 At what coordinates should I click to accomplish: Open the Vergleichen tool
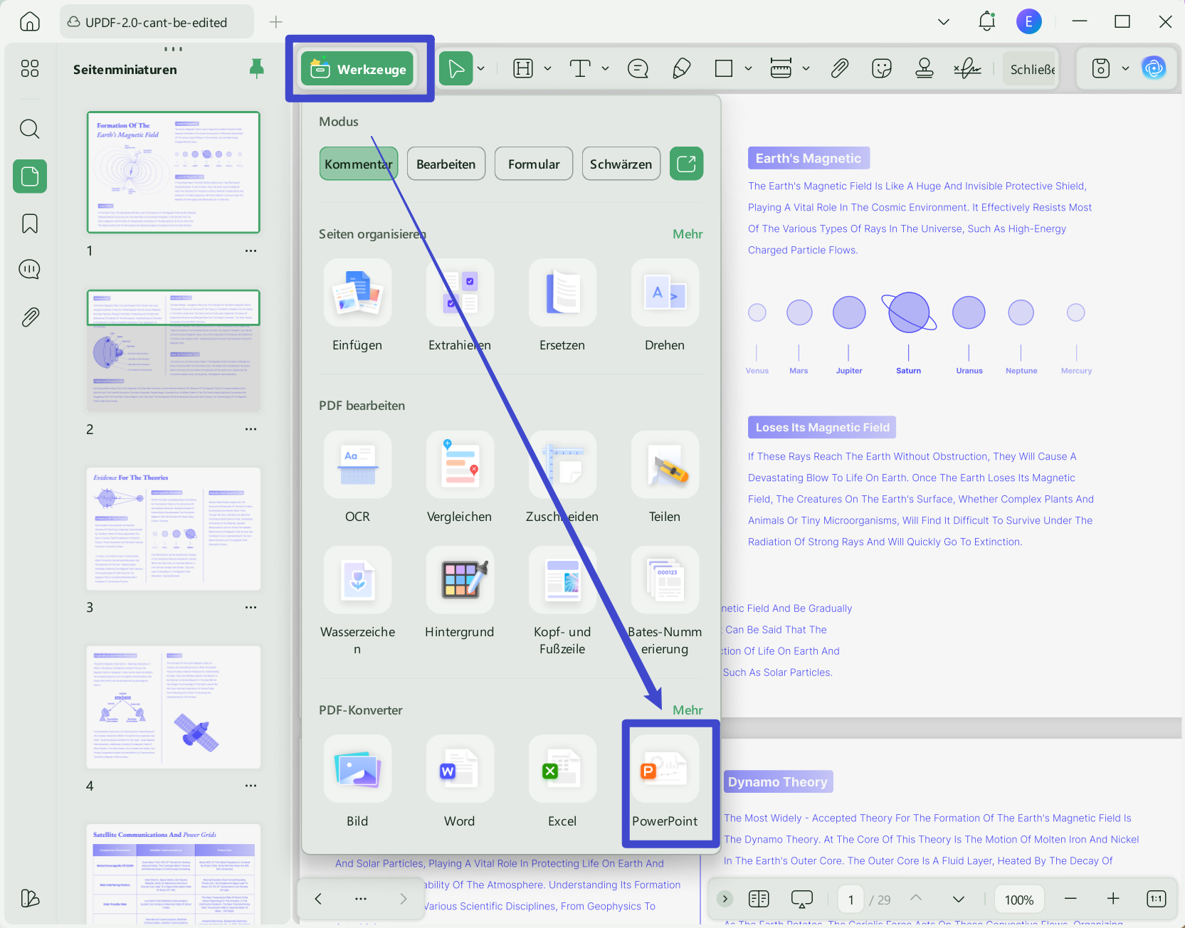[x=460, y=478]
